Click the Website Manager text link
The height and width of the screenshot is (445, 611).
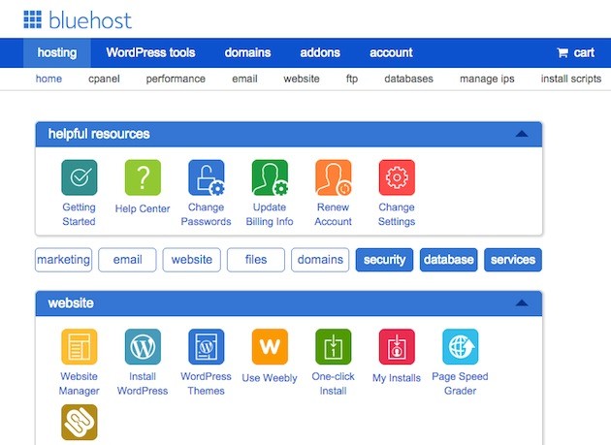tap(80, 383)
